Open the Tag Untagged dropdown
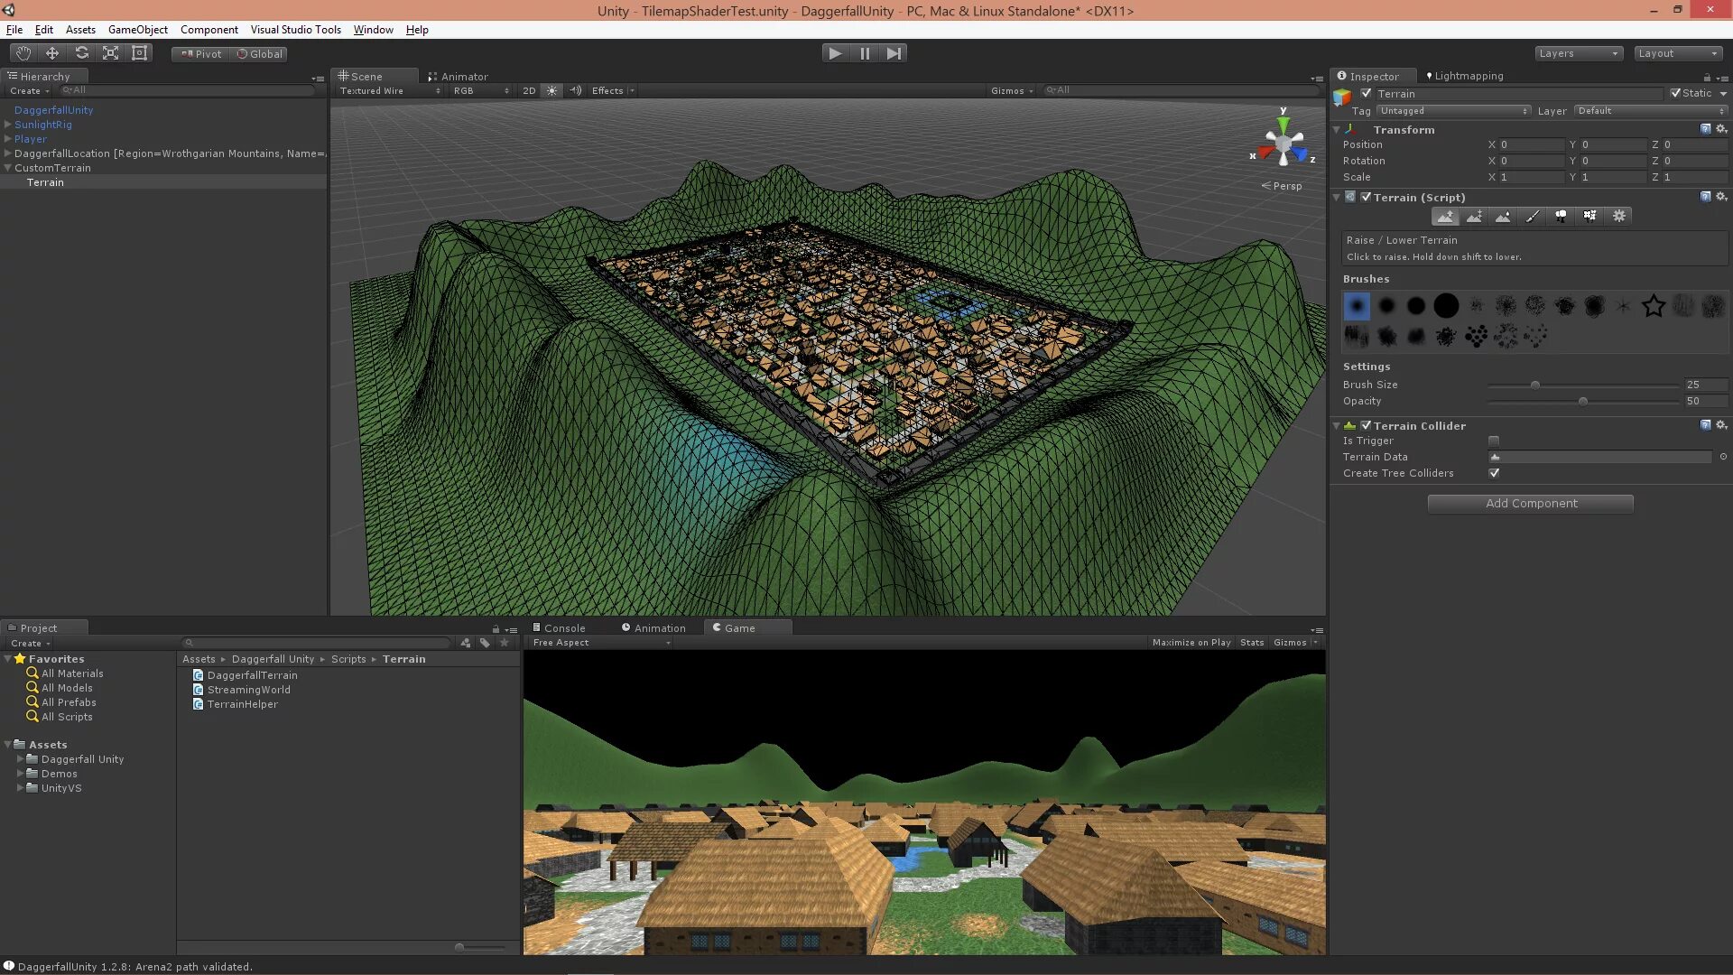1733x975 pixels. coord(1453,111)
